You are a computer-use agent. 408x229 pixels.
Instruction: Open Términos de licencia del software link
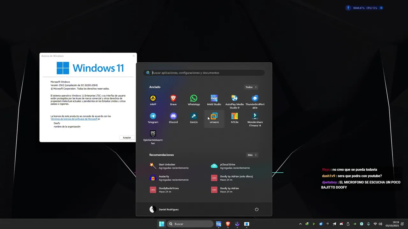click(74, 119)
